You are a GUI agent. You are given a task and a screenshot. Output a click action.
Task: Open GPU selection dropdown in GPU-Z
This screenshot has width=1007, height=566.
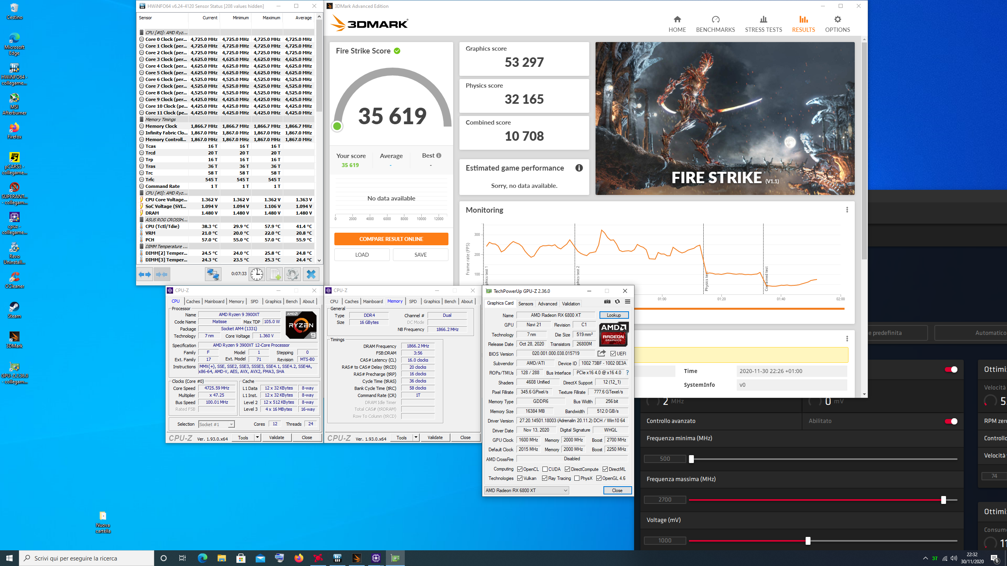coord(526,490)
